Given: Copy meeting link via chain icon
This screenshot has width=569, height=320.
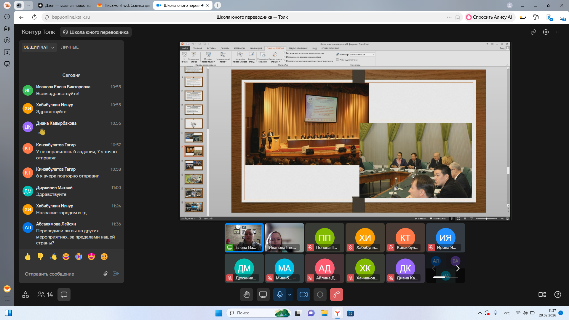Looking at the screenshot, I should (533, 32).
